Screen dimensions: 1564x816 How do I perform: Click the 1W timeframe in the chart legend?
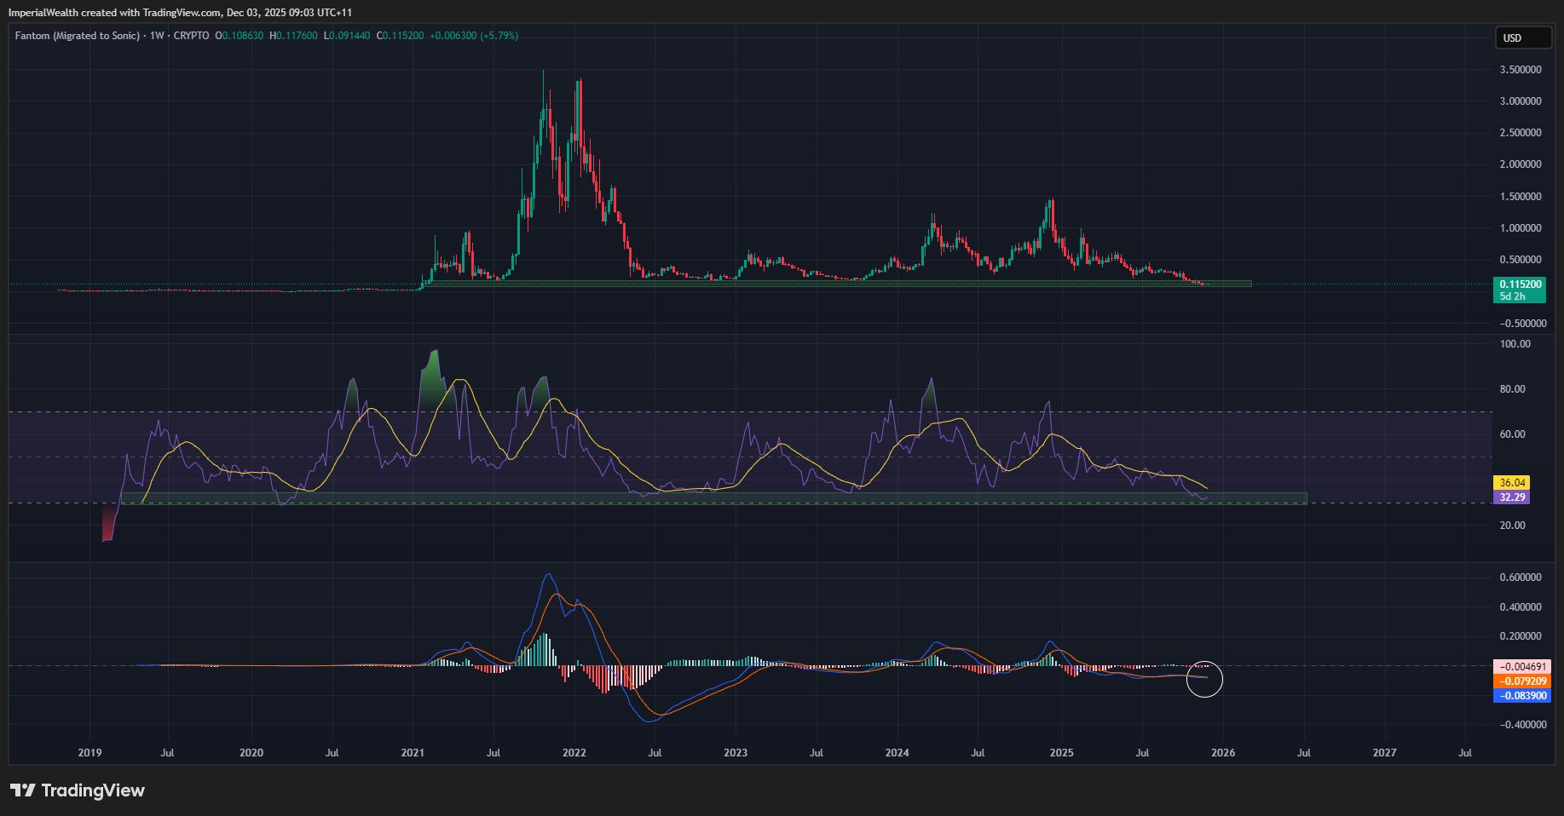coord(157,36)
